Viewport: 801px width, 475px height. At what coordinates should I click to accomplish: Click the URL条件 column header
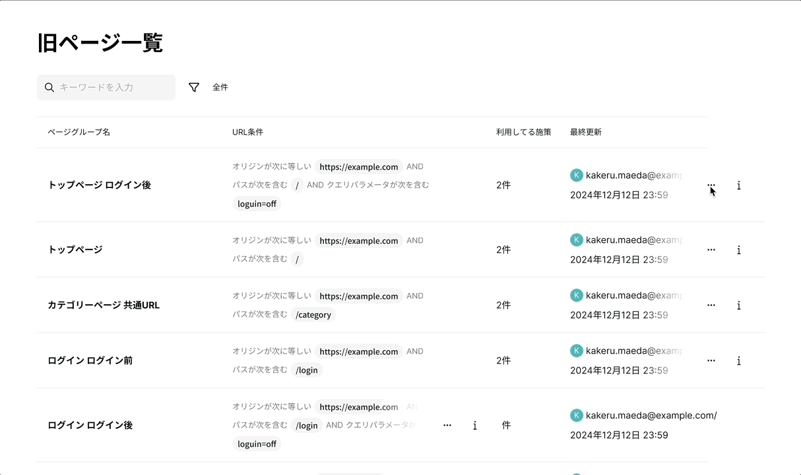tap(247, 132)
